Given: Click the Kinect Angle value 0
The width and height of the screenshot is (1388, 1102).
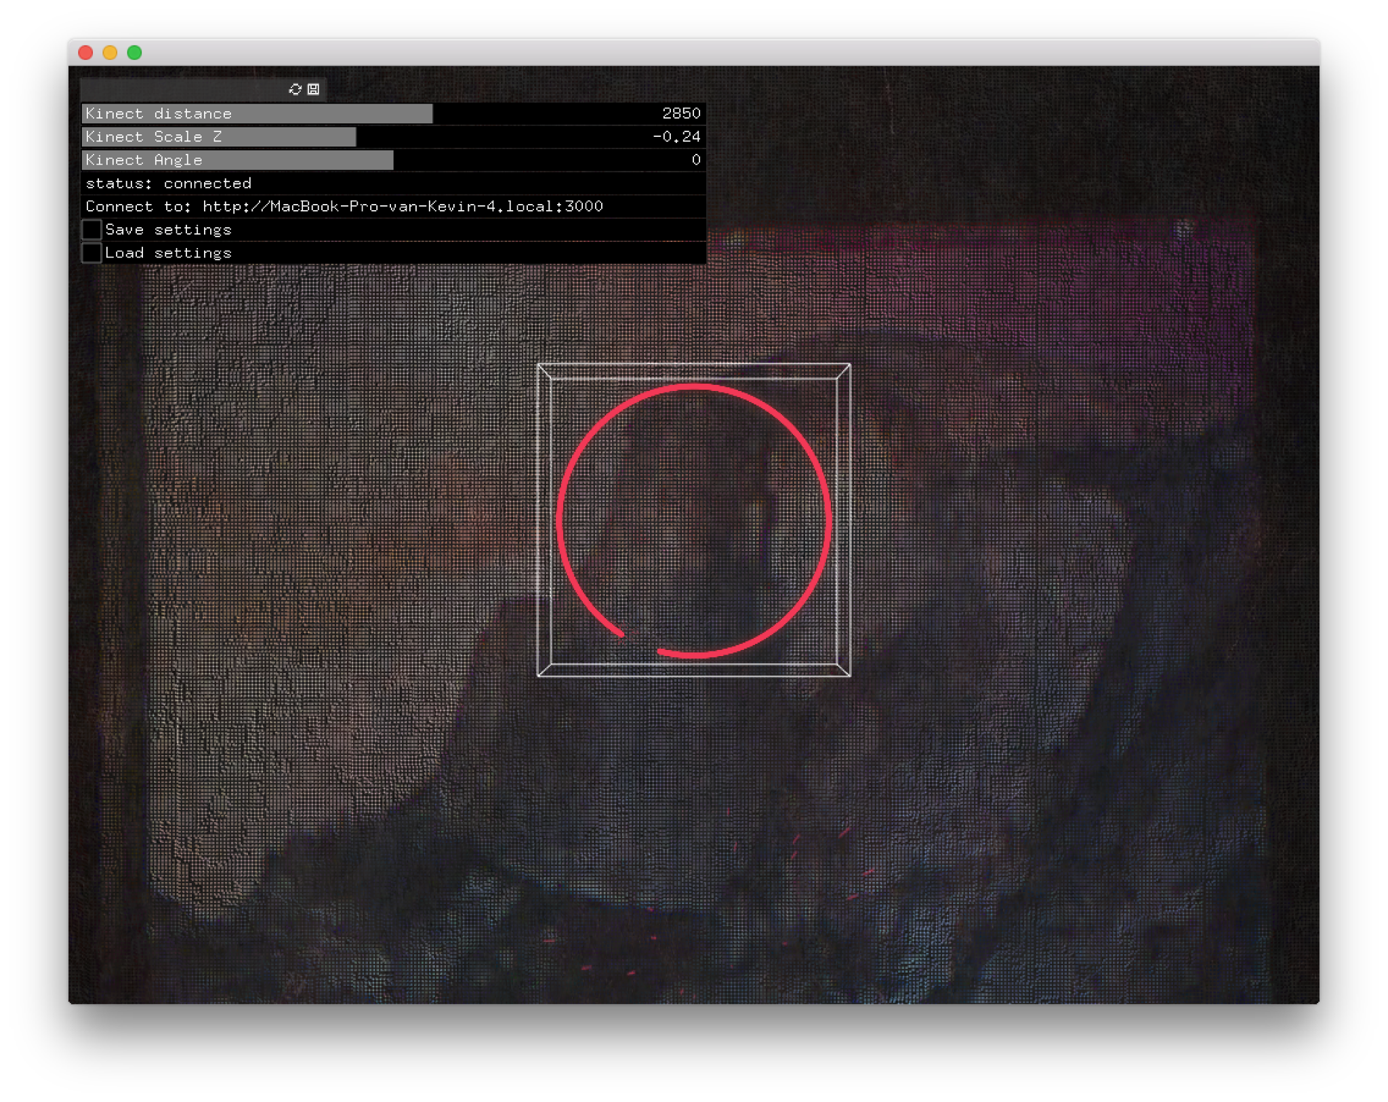Looking at the screenshot, I should coord(695,160).
